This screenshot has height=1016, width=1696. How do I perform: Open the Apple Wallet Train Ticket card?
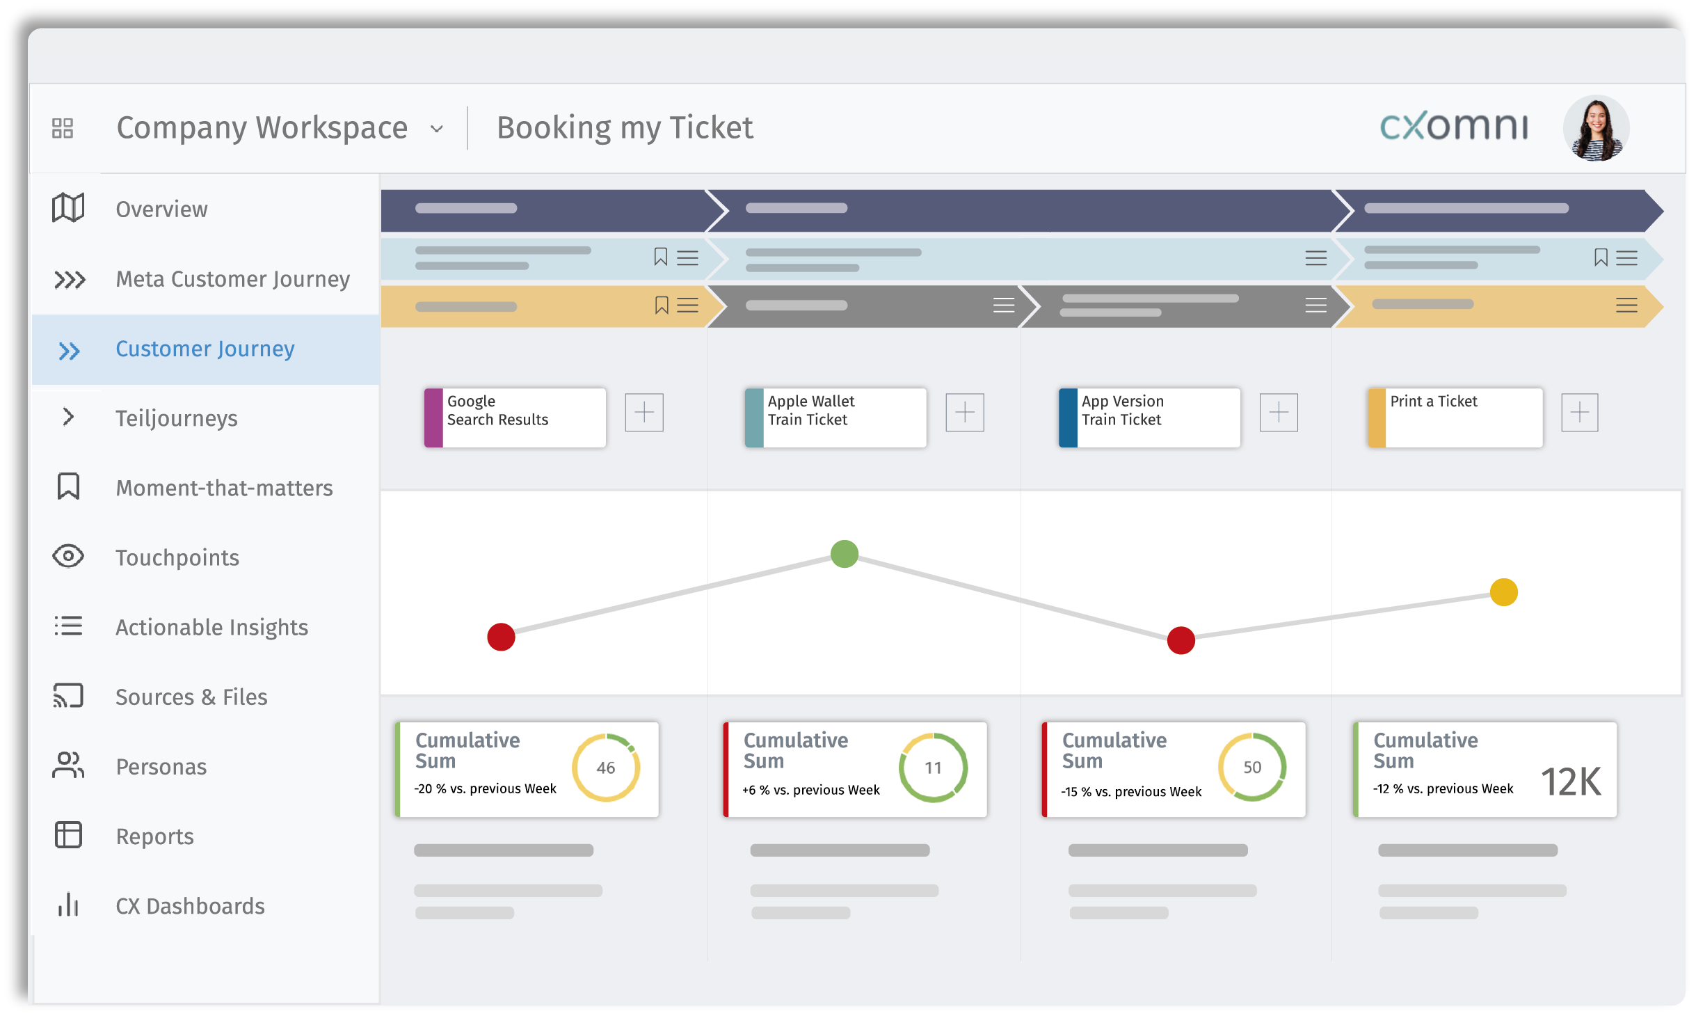click(x=835, y=418)
